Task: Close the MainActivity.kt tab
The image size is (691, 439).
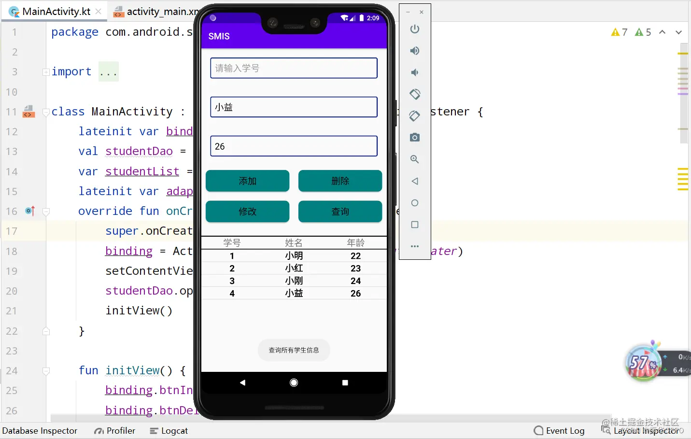Action: (x=99, y=11)
